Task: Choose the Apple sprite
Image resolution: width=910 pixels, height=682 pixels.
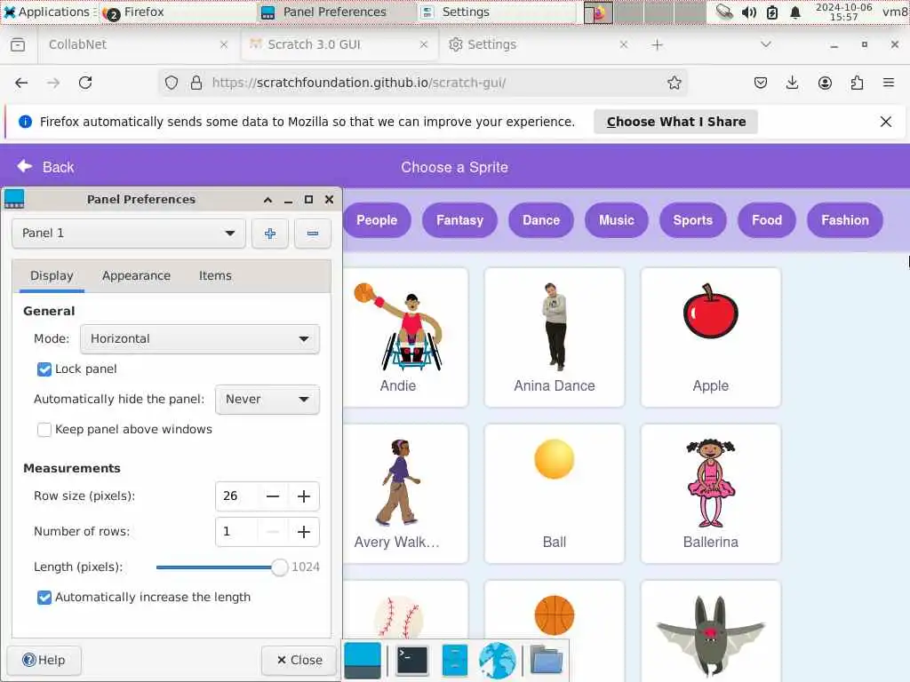Action: 710,337
